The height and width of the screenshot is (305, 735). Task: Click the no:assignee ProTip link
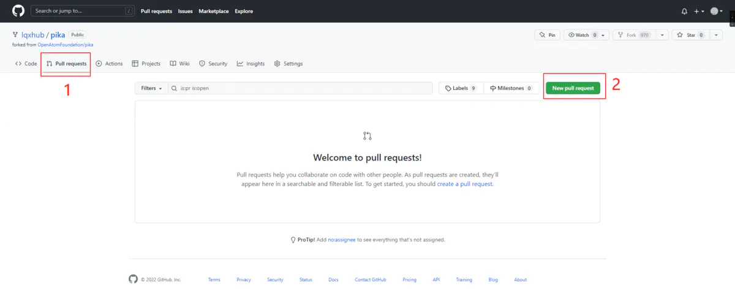pyautogui.click(x=341, y=240)
